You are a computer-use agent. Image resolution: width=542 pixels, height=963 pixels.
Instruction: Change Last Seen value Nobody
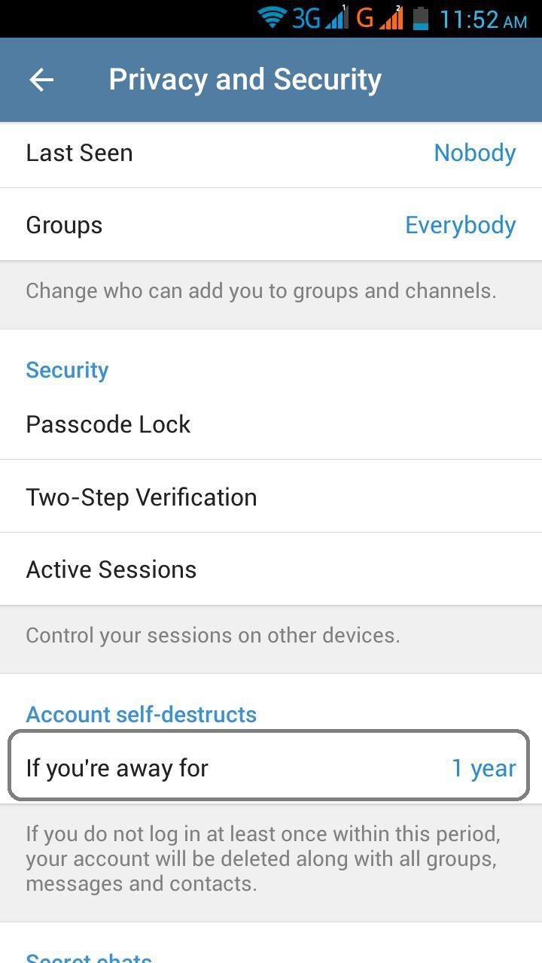coord(475,153)
